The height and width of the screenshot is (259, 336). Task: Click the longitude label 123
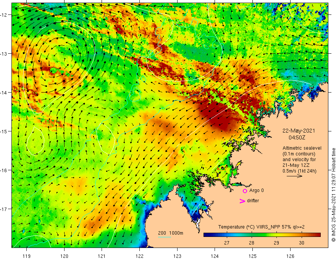(177, 256)
